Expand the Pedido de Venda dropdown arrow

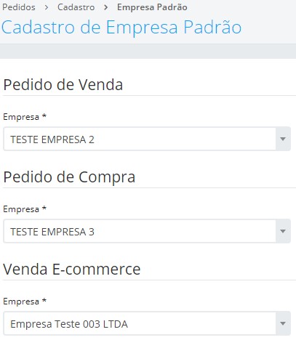283,139
